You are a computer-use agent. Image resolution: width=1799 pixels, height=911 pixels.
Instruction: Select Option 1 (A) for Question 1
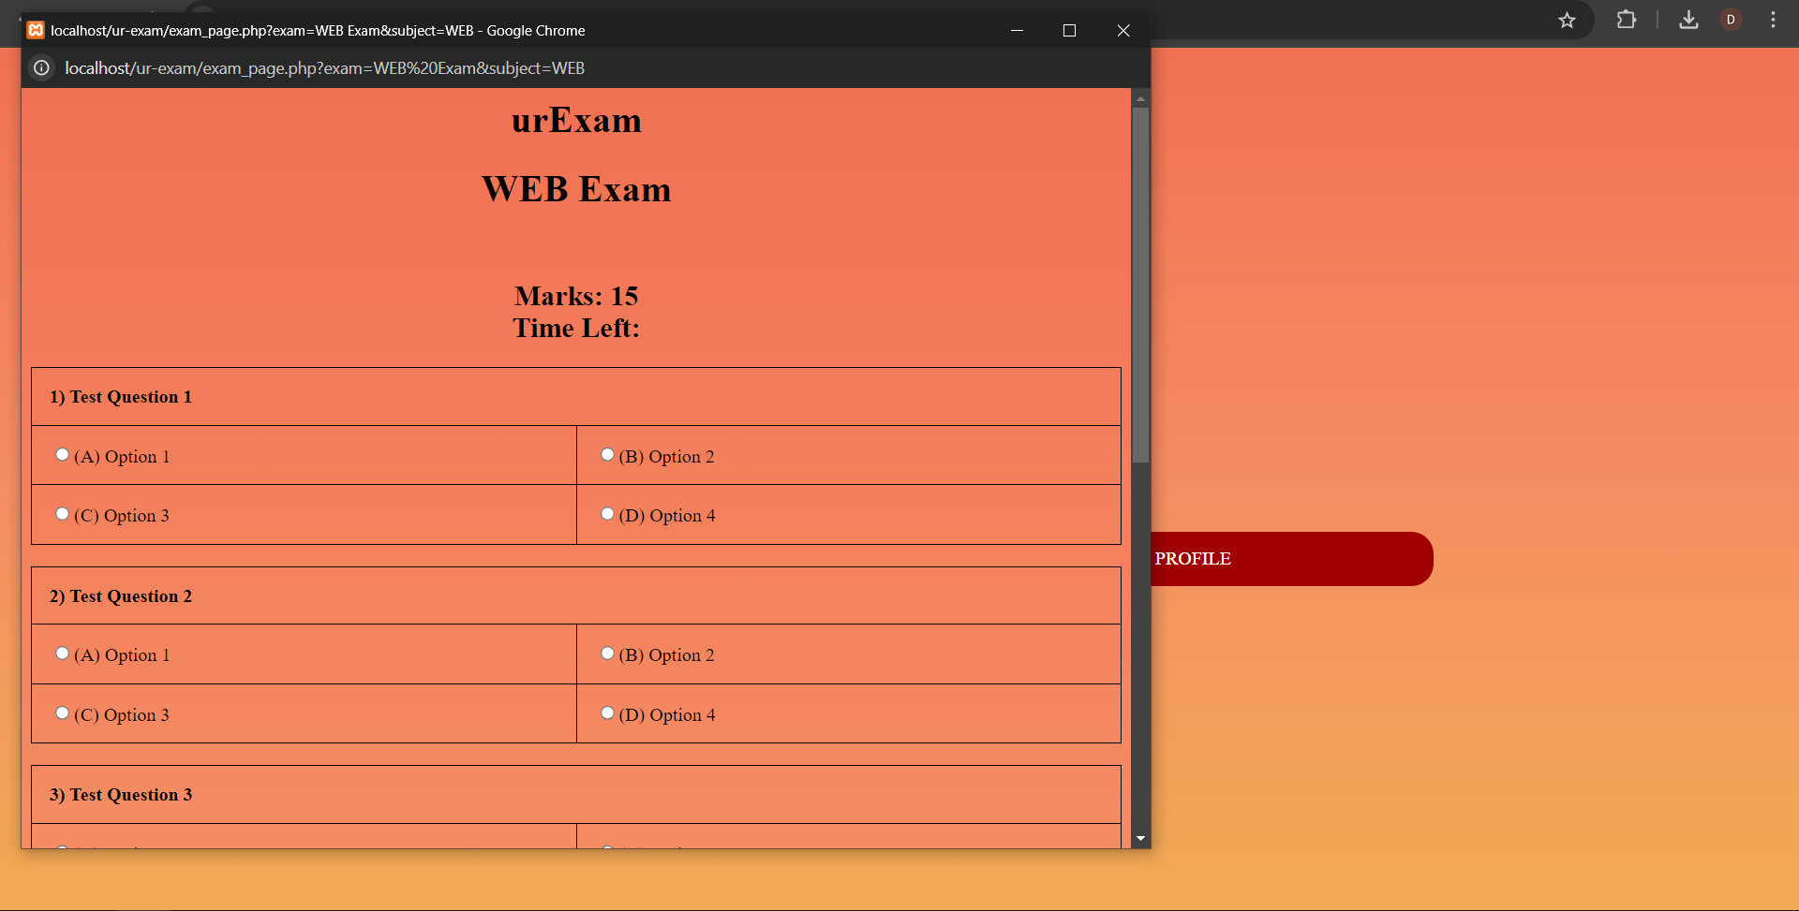(x=63, y=455)
